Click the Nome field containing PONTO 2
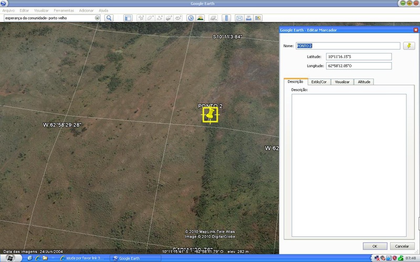Screen dimensions: 420x262 pos(348,46)
